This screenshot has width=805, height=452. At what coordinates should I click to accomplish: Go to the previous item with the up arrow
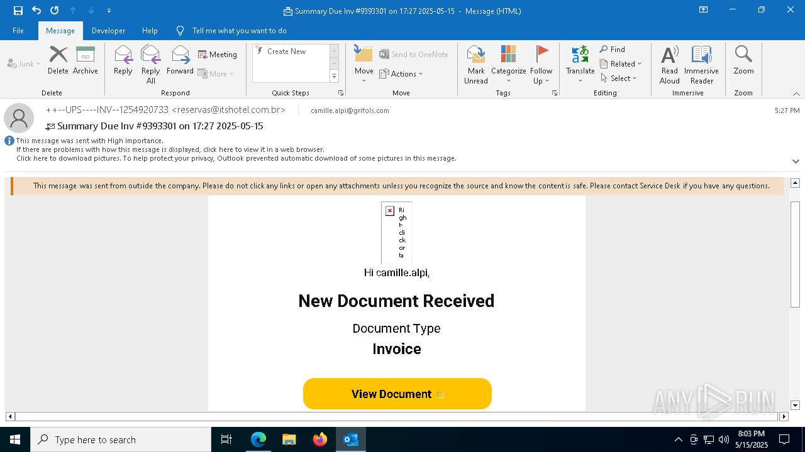pyautogui.click(x=73, y=11)
